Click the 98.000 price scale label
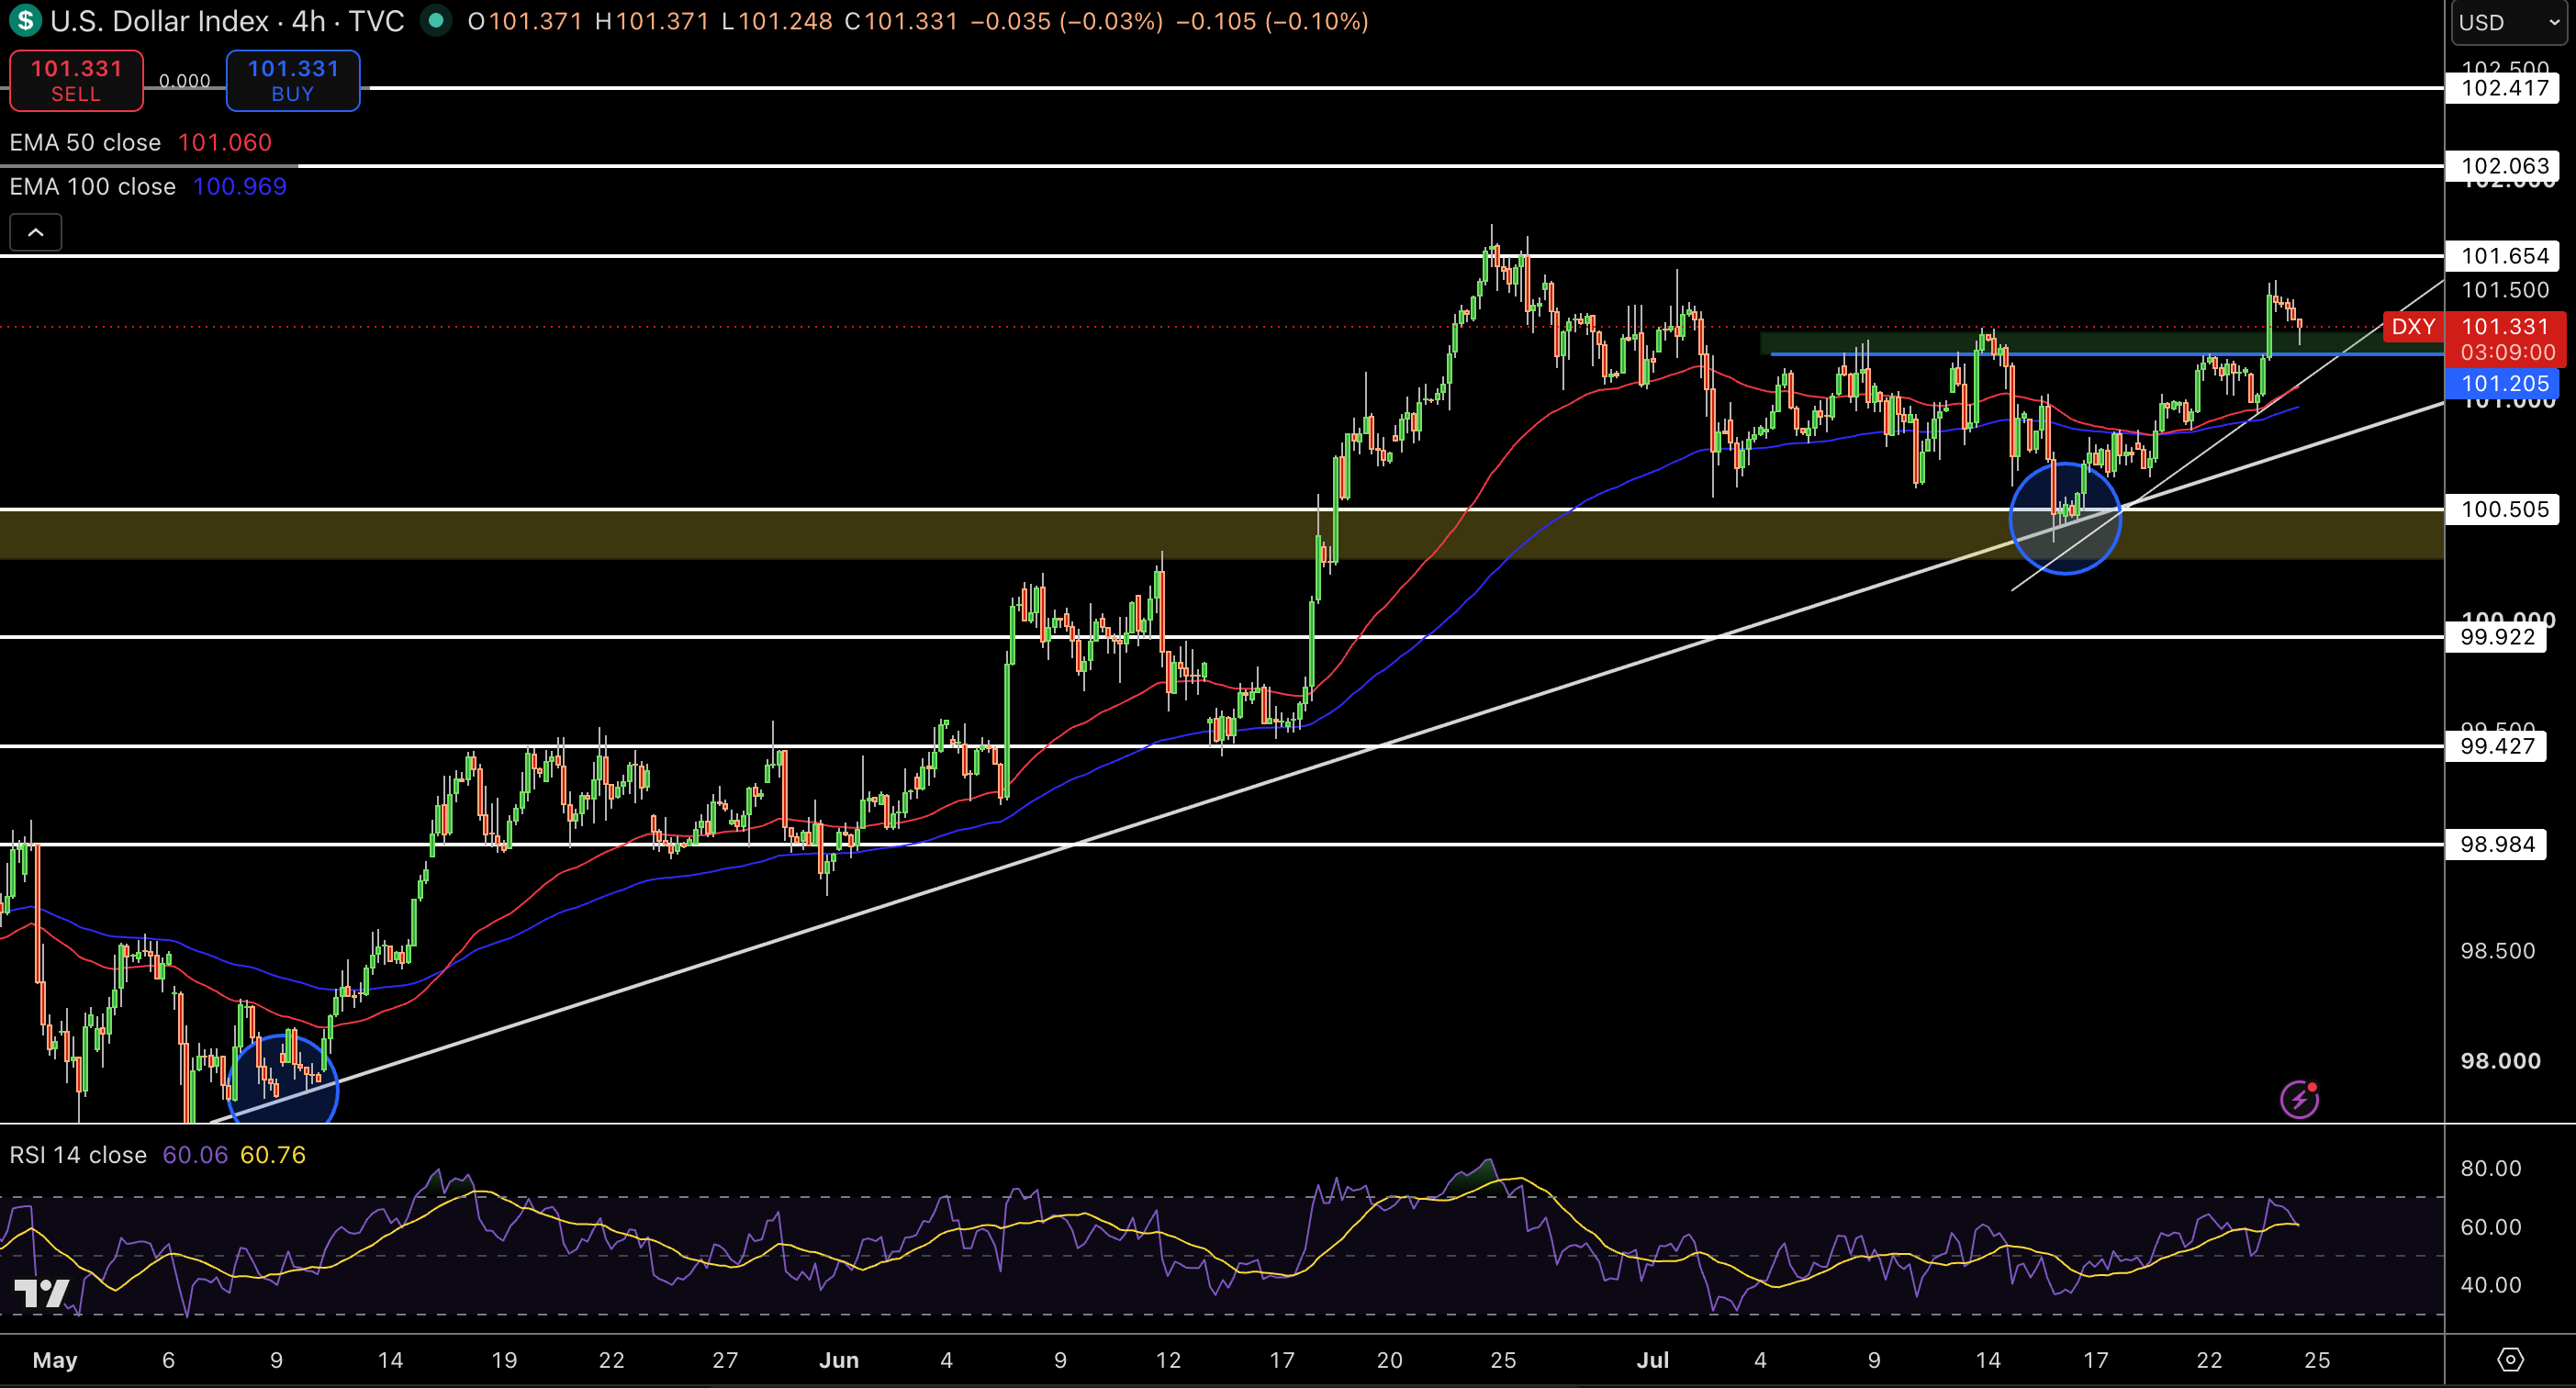The width and height of the screenshot is (2576, 1388). [2500, 1062]
